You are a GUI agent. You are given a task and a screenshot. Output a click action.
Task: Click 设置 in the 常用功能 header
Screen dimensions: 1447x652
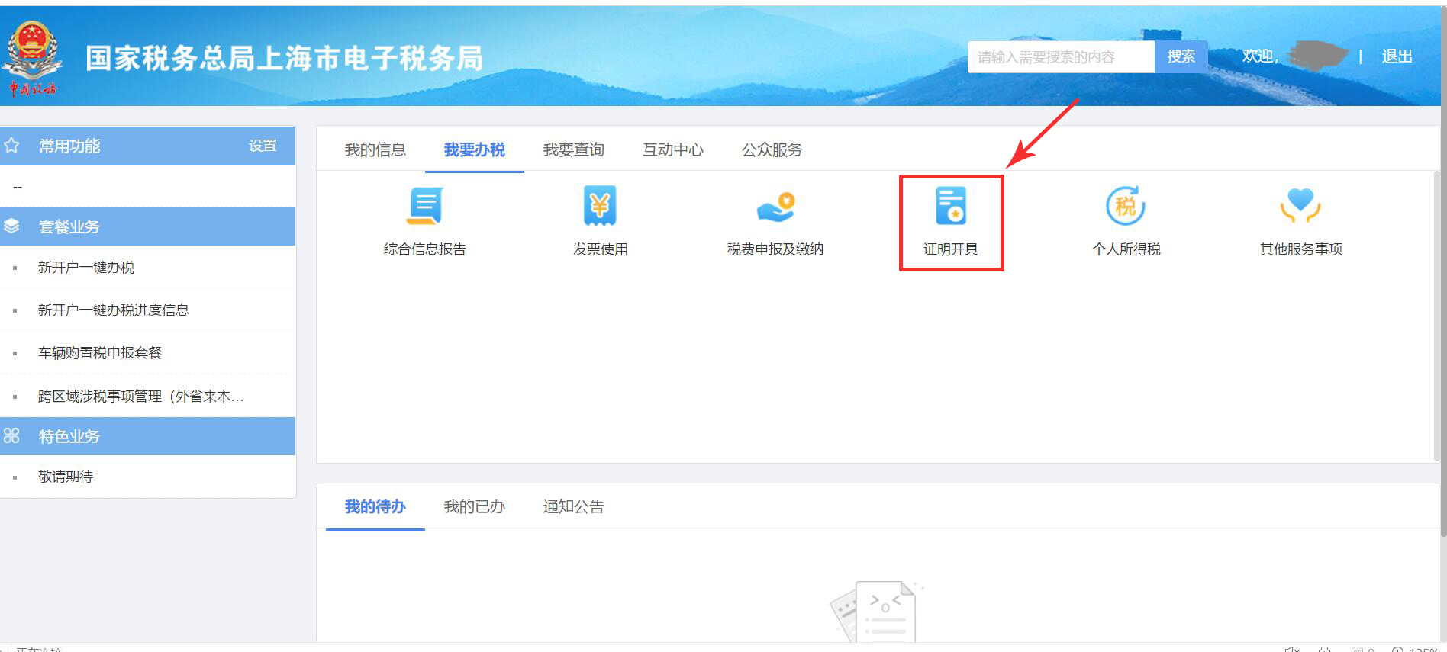tap(263, 146)
